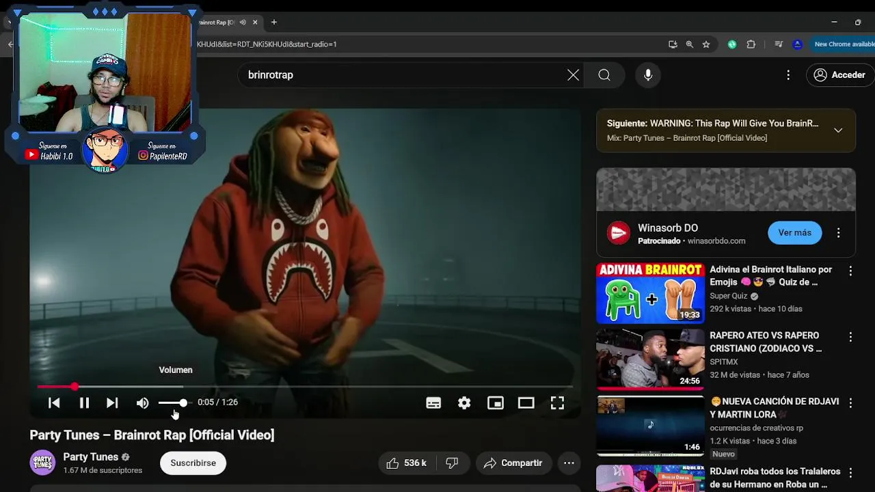Open Winasorb DO advertiser logo
The width and height of the screenshot is (875, 492).
pos(619,233)
